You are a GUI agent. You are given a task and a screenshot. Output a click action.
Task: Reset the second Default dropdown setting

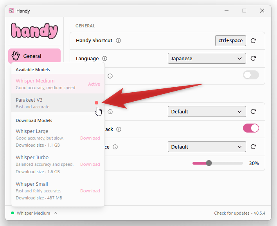pyautogui.click(x=253, y=147)
